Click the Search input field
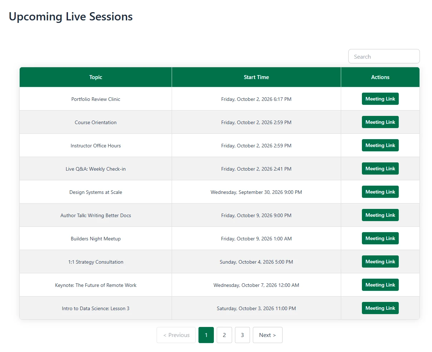This screenshot has height=352, width=432. (x=384, y=56)
